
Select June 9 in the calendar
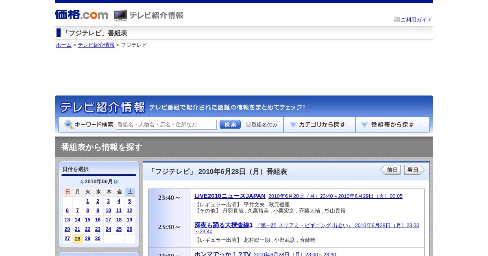pyautogui.click(x=98, y=210)
